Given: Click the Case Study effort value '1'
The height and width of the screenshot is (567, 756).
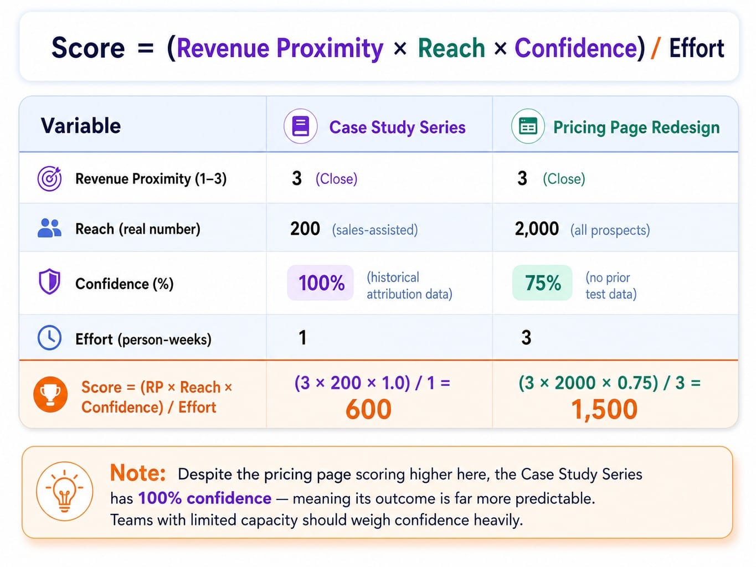Looking at the screenshot, I should pyautogui.click(x=302, y=337).
